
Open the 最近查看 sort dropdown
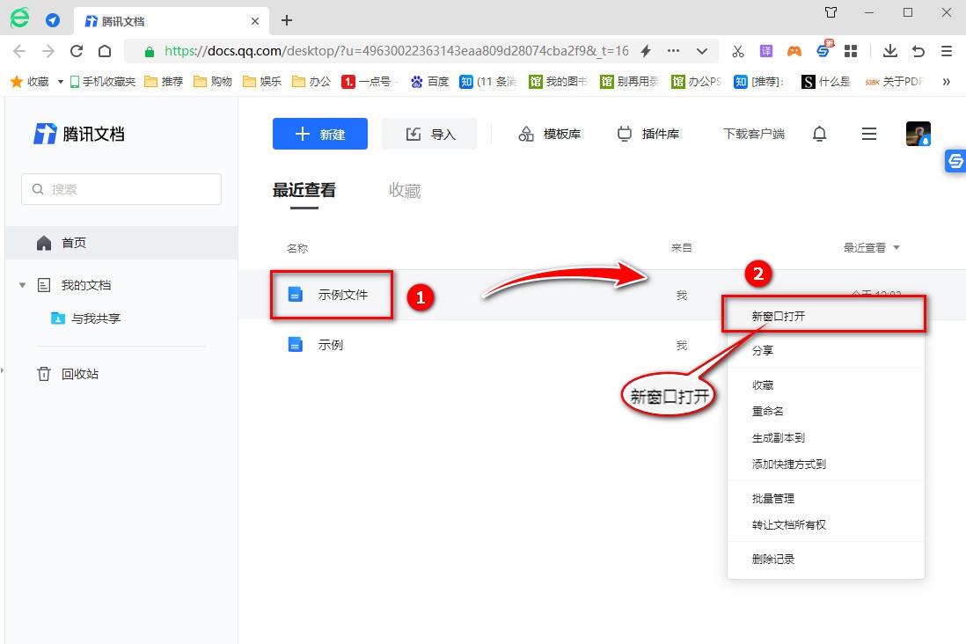[871, 247]
